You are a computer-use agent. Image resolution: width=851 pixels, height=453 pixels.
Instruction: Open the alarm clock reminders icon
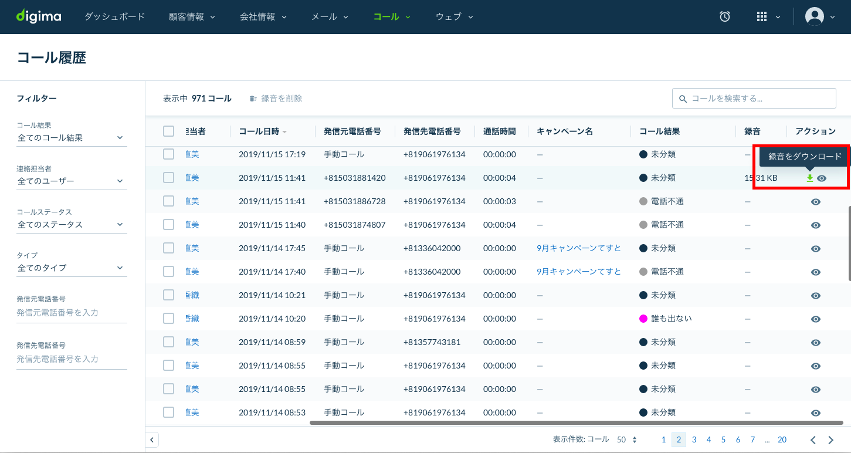(725, 17)
